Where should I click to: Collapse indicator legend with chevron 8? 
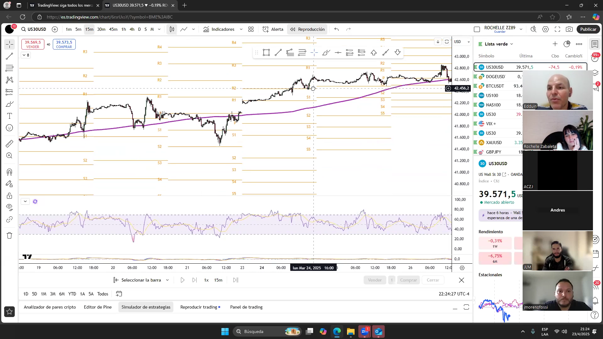click(x=26, y=55)
